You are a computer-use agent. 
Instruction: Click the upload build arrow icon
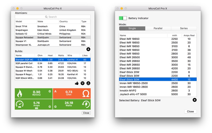[82, 83]
